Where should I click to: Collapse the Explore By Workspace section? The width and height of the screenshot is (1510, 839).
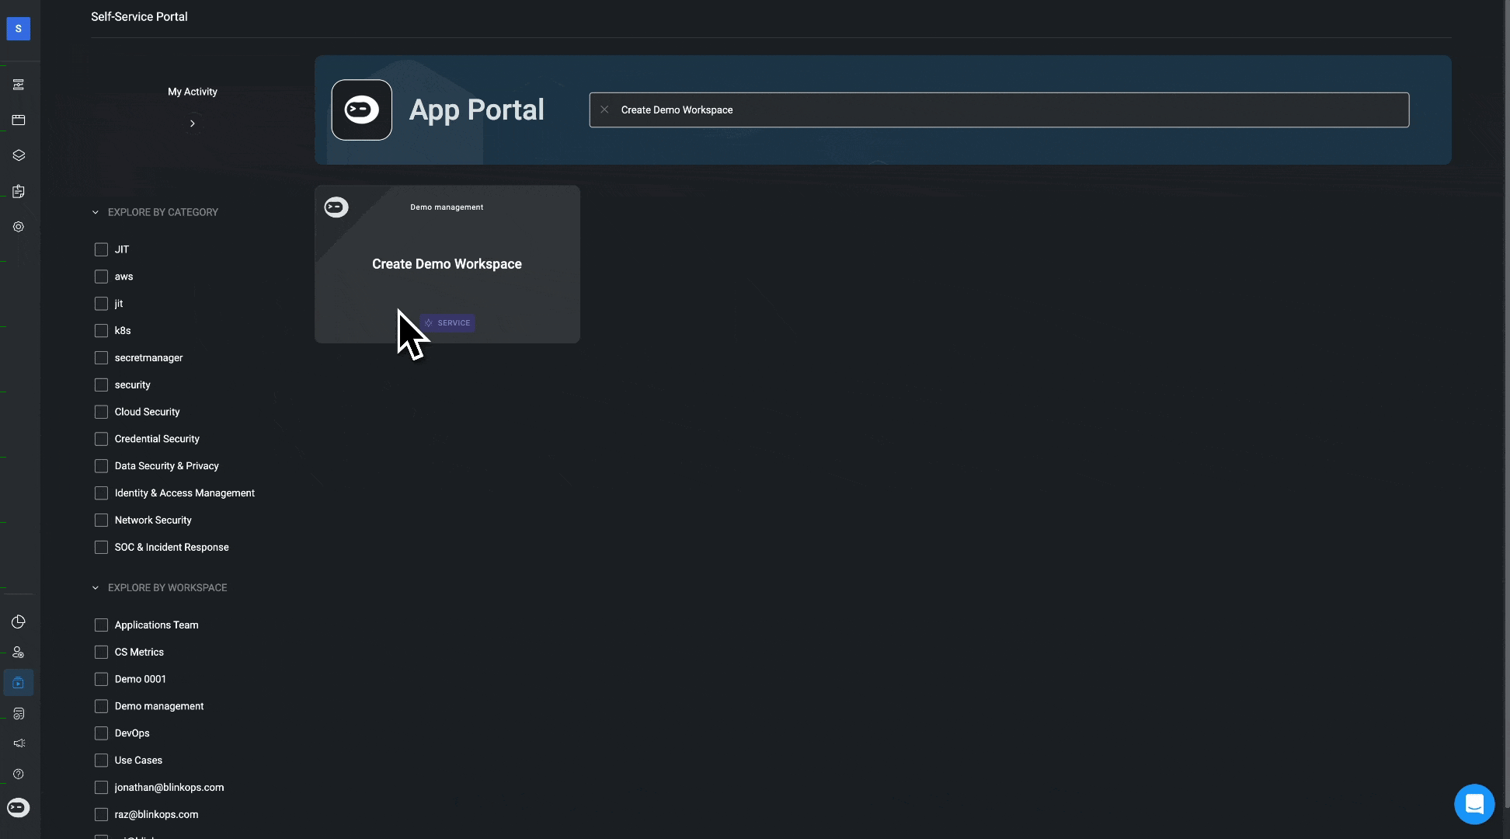click(x=96, y=588)
